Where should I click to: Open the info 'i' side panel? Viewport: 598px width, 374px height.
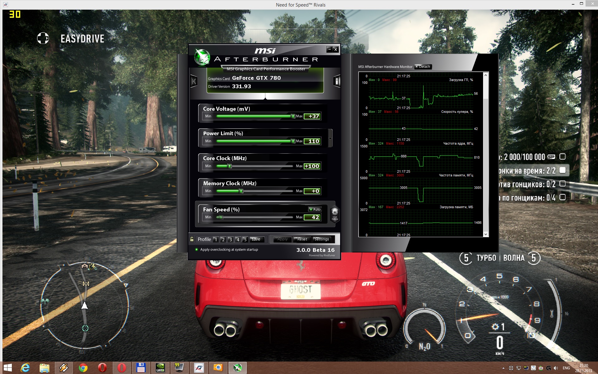pyautogui.click(x=337, y=81)
